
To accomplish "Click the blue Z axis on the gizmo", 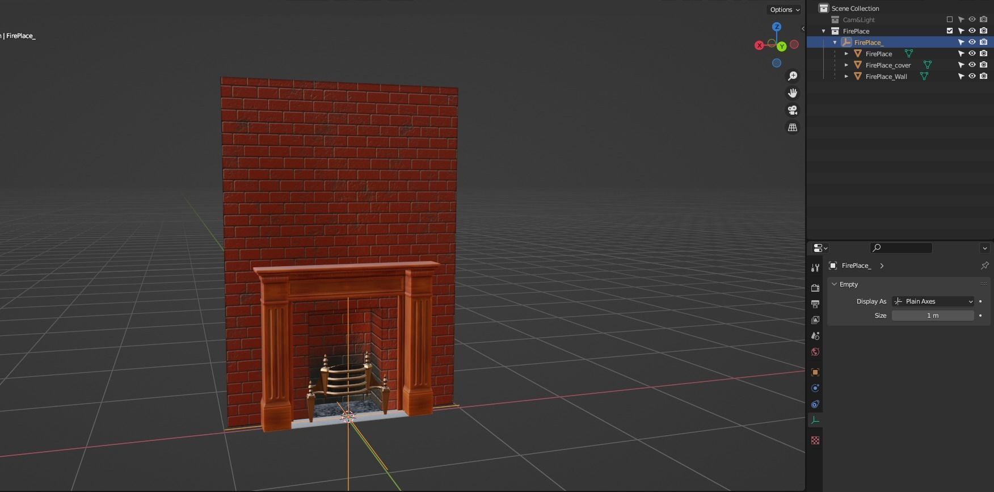I will (777, 27).
